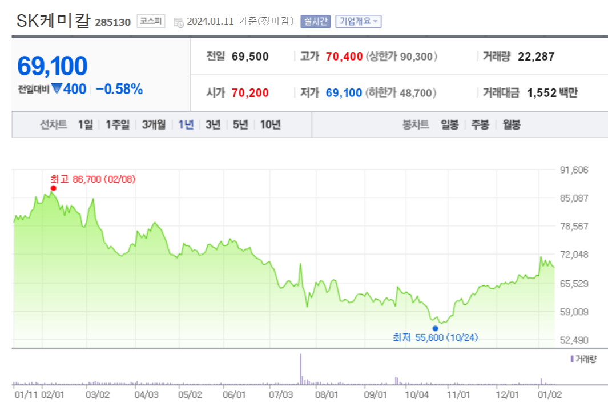608x419 pixels.
Task: Click the -0.58% change percentage
Action: click(x=119, y=89)
